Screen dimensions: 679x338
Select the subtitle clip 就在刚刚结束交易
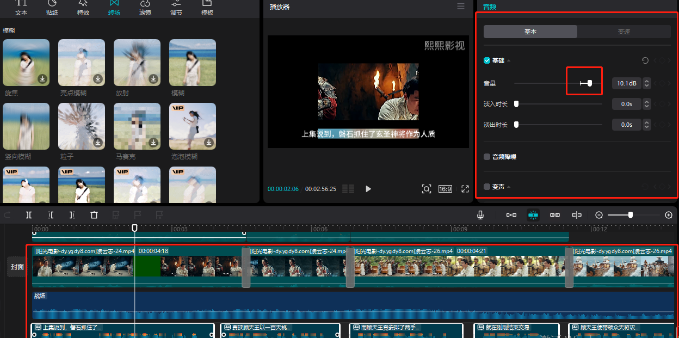pyautogui.click(x=516, y=331)
